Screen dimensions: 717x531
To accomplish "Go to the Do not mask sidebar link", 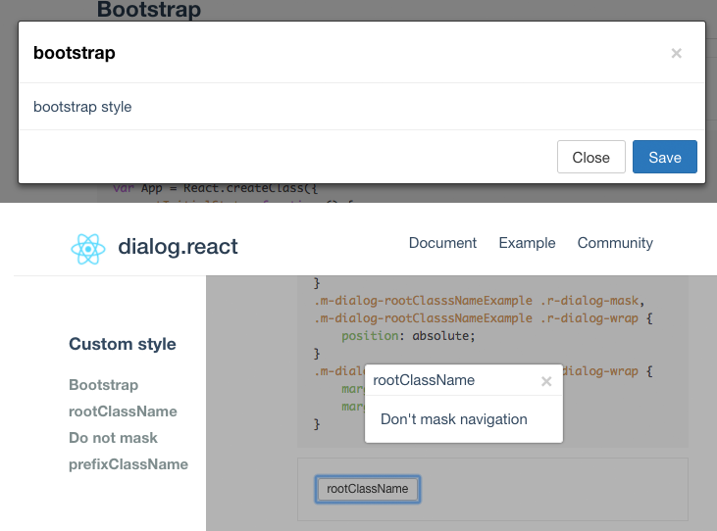I will 113,438.
